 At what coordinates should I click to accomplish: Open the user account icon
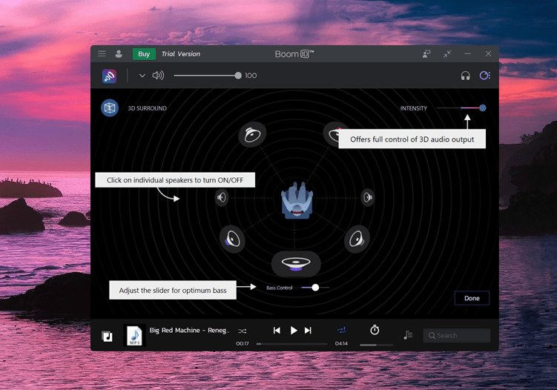[119, 53]
